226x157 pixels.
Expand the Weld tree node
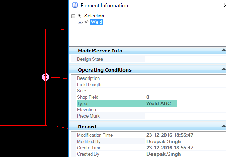(80, 22)
